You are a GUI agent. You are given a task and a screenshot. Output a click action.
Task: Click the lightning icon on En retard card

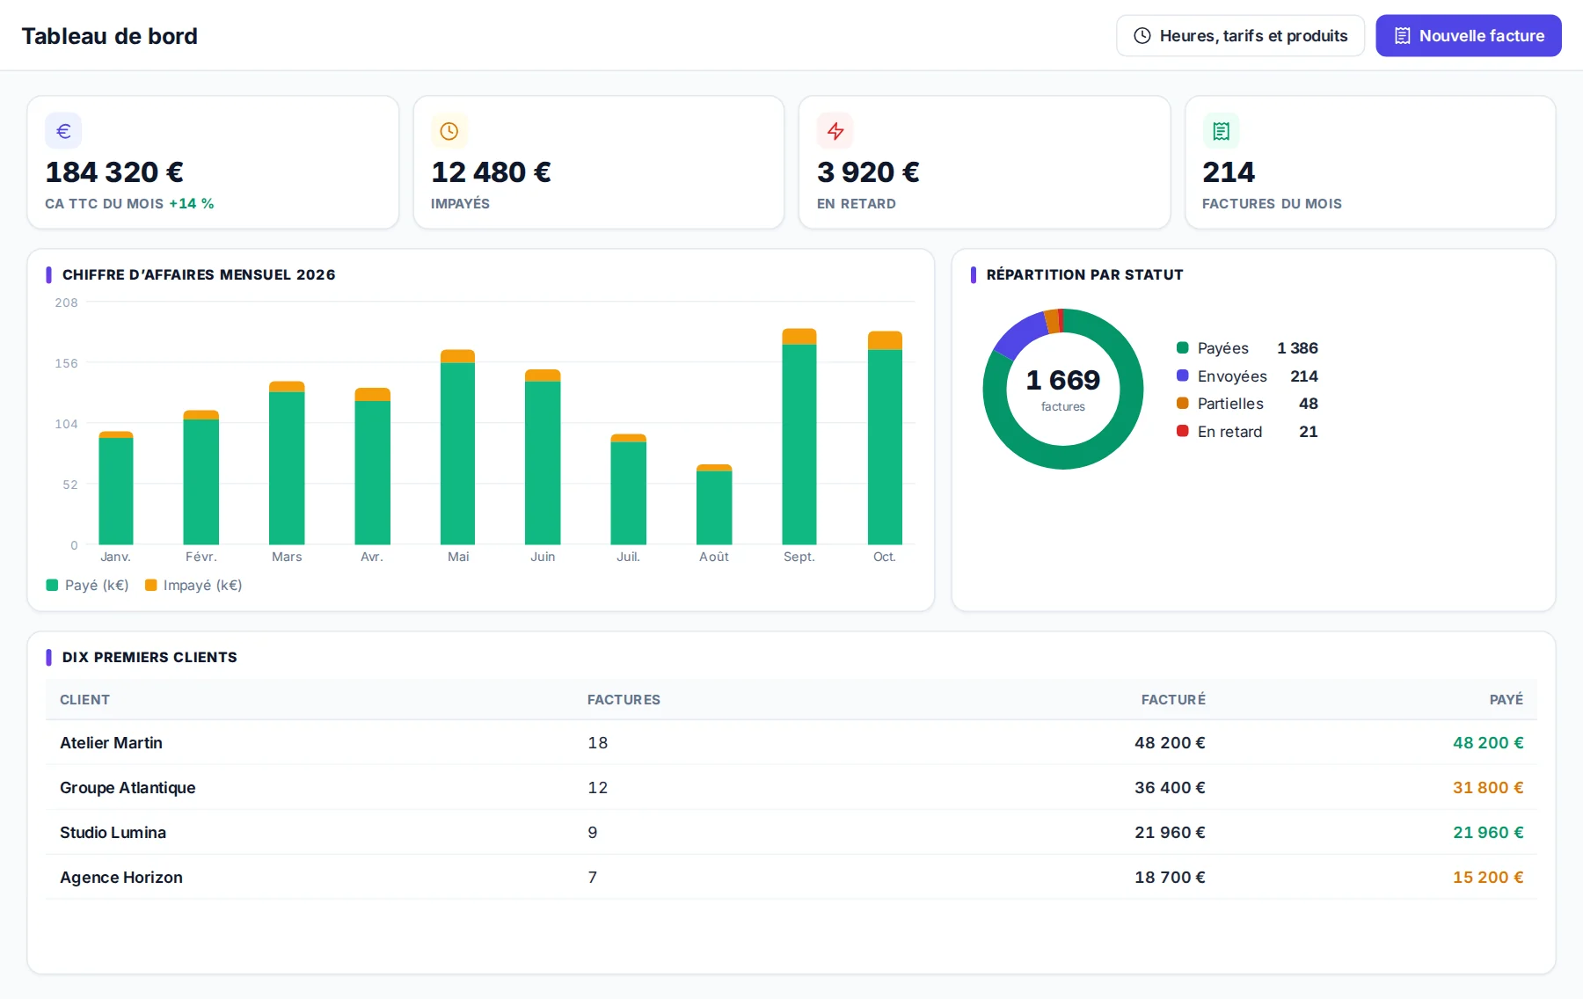point(835,131)
